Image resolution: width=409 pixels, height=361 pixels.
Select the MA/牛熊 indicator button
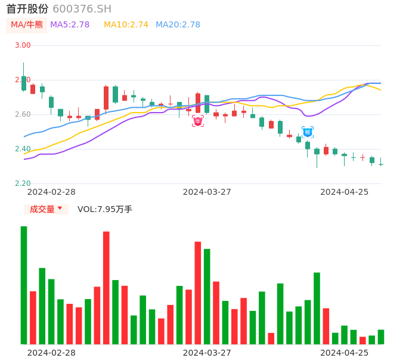(27, 25)
